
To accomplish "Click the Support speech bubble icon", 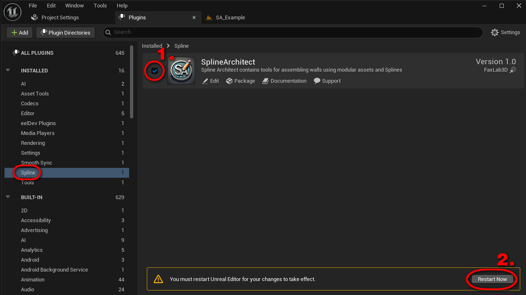I will (317, 81).
